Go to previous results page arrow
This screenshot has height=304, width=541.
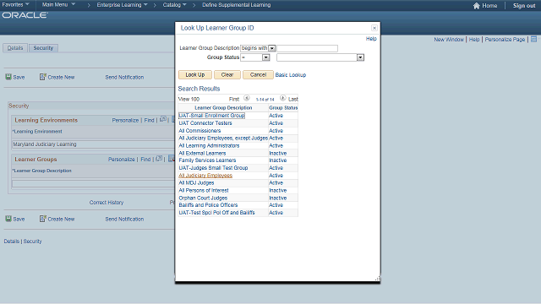[247, 98]
